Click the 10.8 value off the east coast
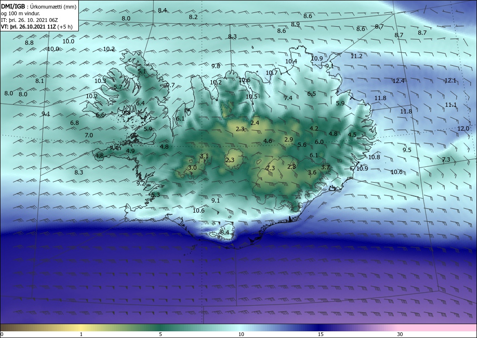This screenshot has width=477, height=338. point(374,157)
